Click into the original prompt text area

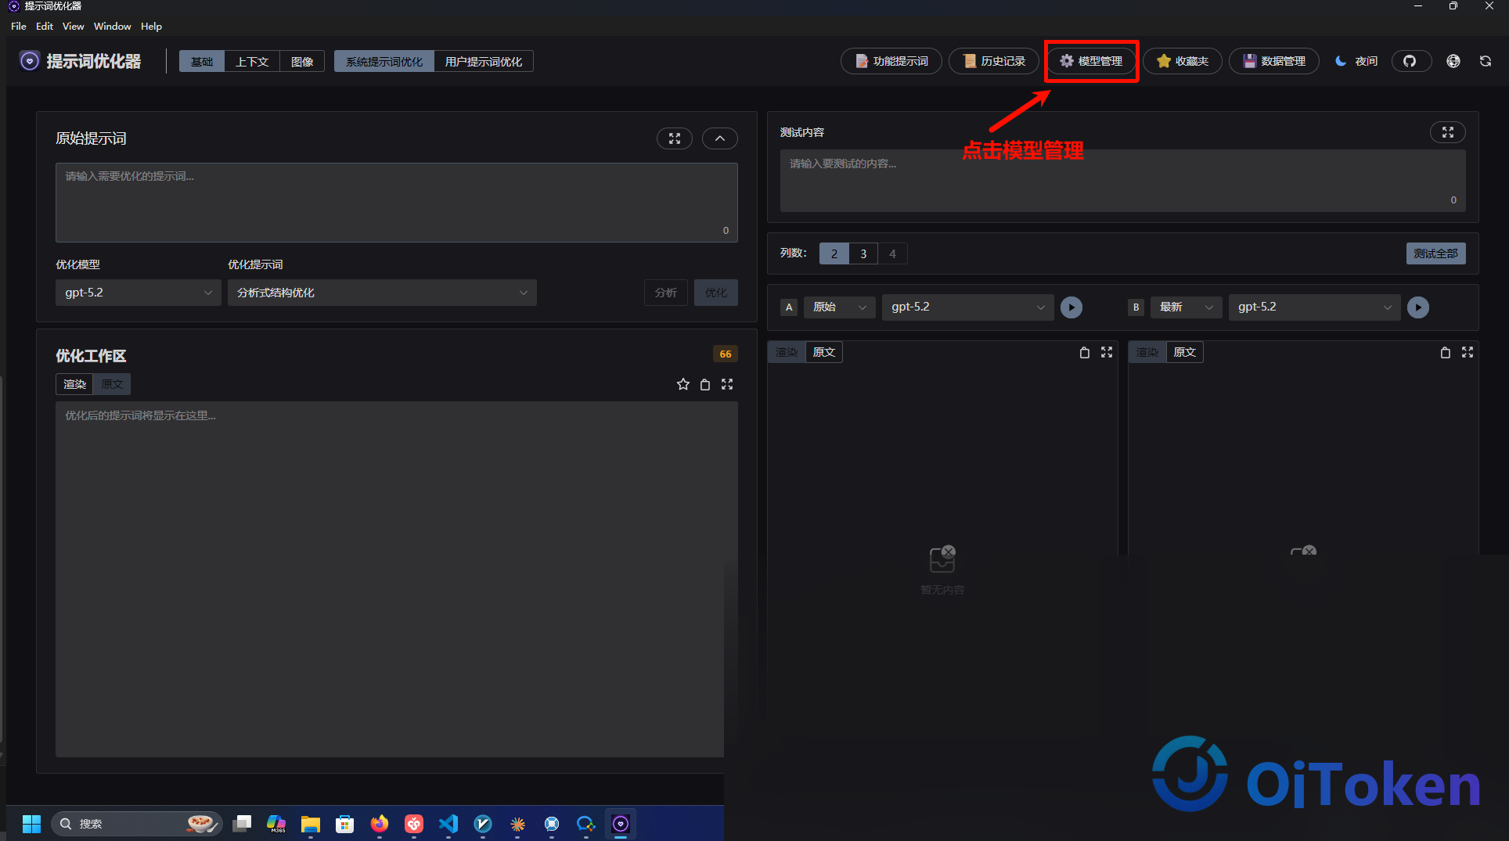tap(397, 203)
